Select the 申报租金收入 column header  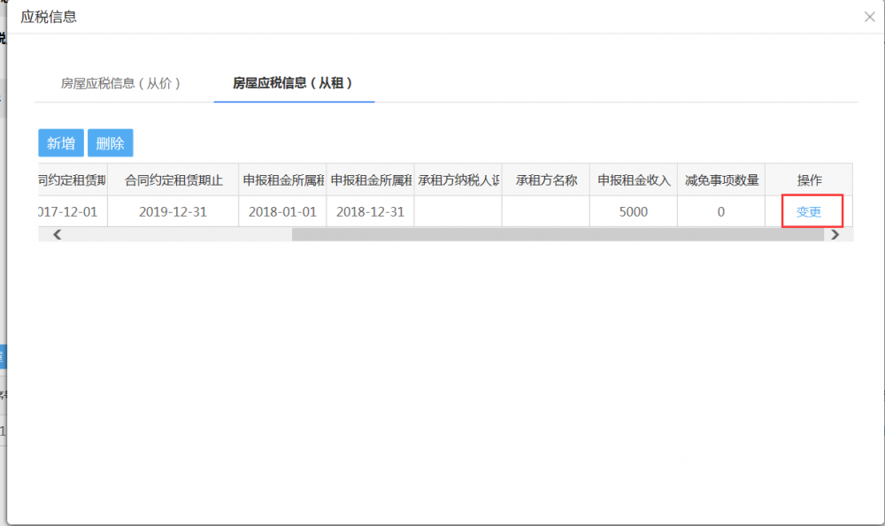[633, 179]
